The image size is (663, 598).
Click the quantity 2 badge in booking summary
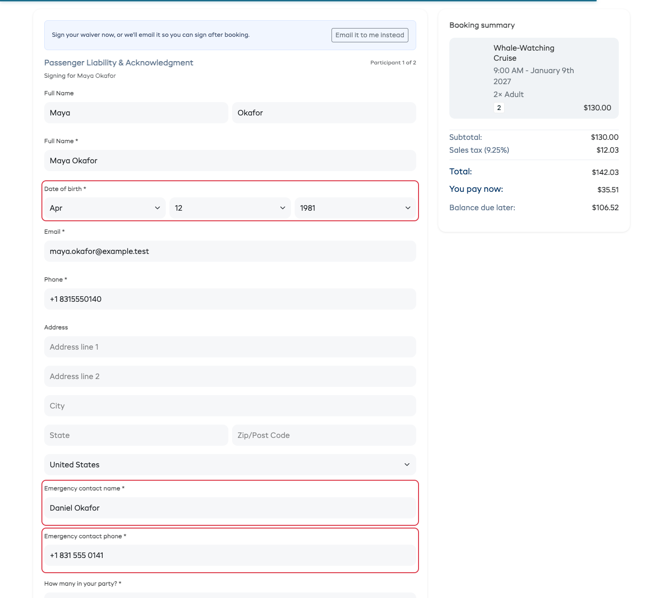click(499, 108)
